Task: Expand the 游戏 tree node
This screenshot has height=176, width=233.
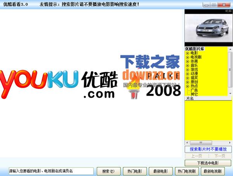Action: (188, 70)
